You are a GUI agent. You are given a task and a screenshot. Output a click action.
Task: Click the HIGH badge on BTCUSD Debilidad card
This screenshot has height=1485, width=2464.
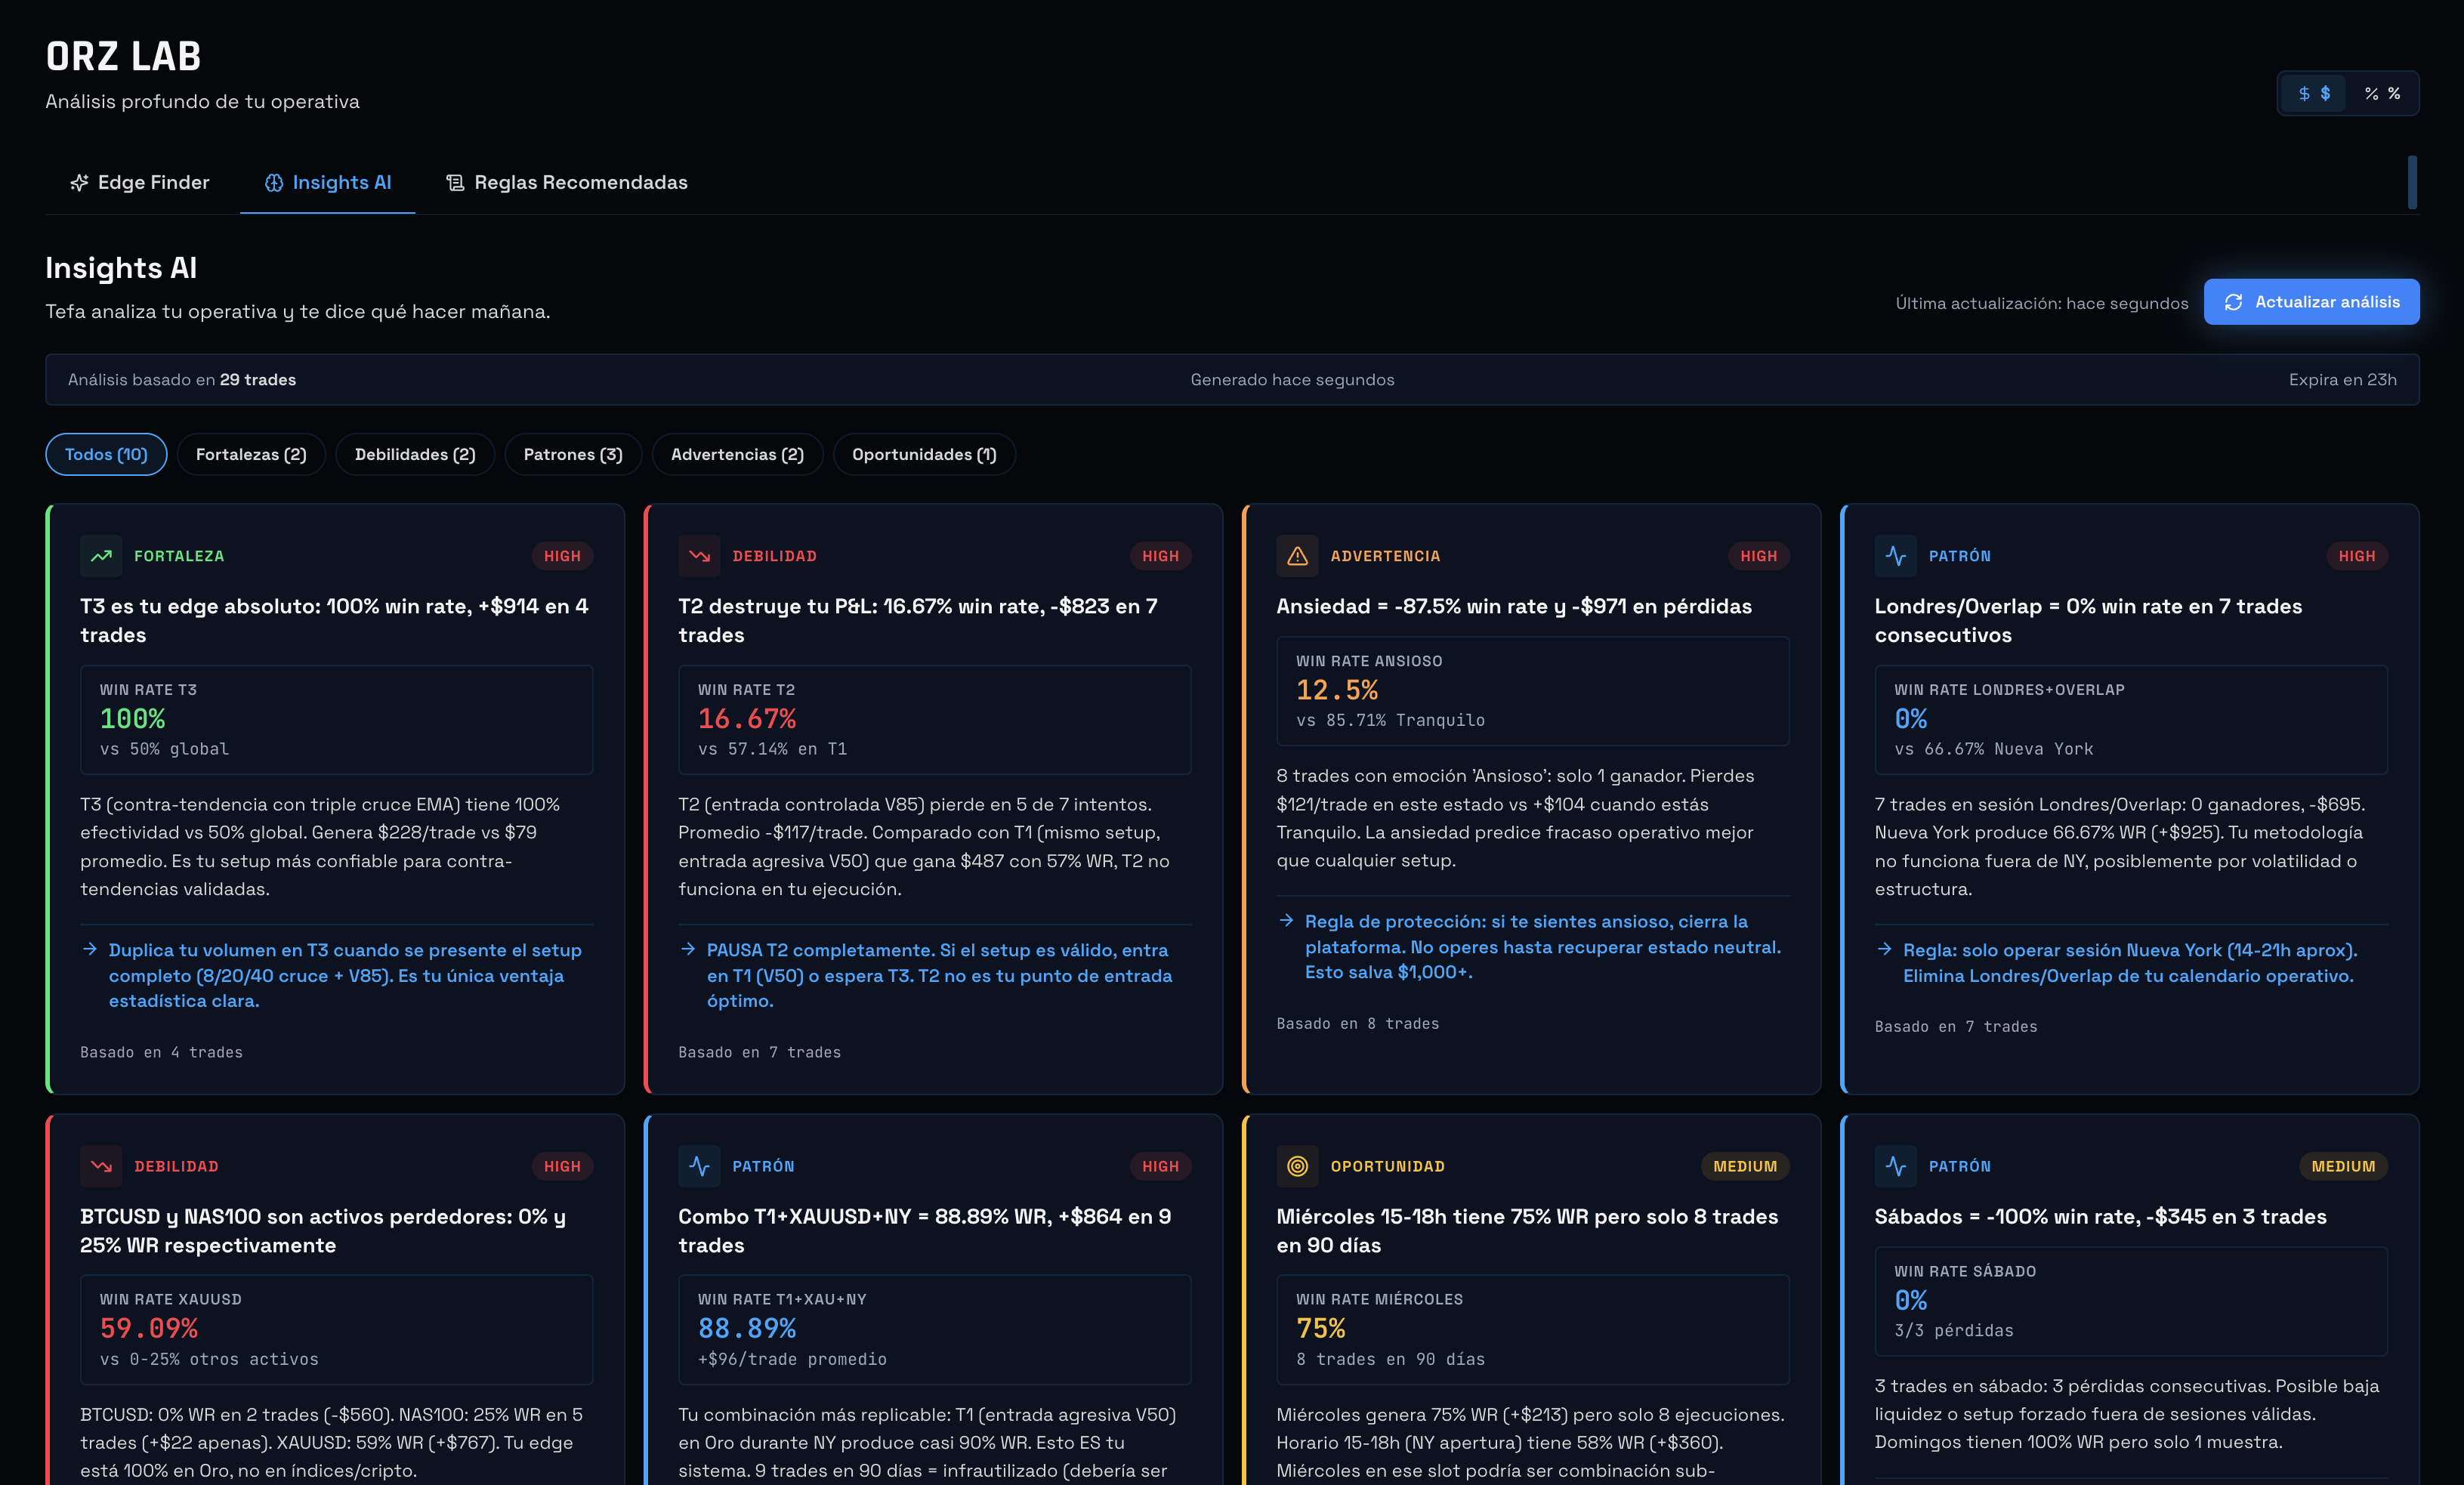coord(562,1166)
